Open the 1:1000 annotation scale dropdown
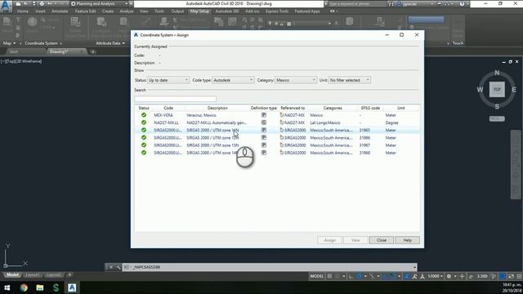Screen dimensions: 523x294 (x=436, y=276)
